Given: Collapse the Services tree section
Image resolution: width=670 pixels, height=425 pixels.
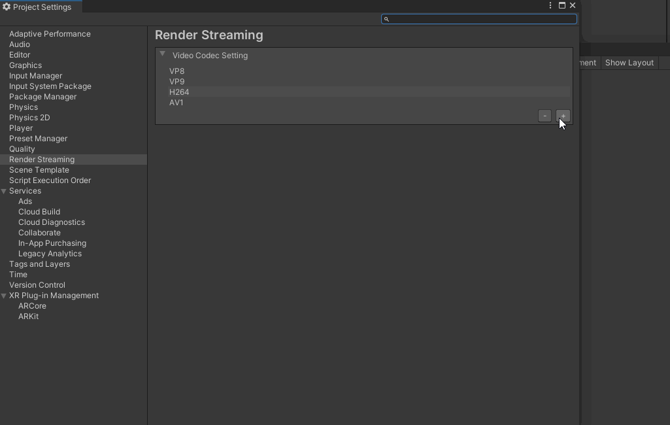Looking at the screenshot, I should pos(4,191).
